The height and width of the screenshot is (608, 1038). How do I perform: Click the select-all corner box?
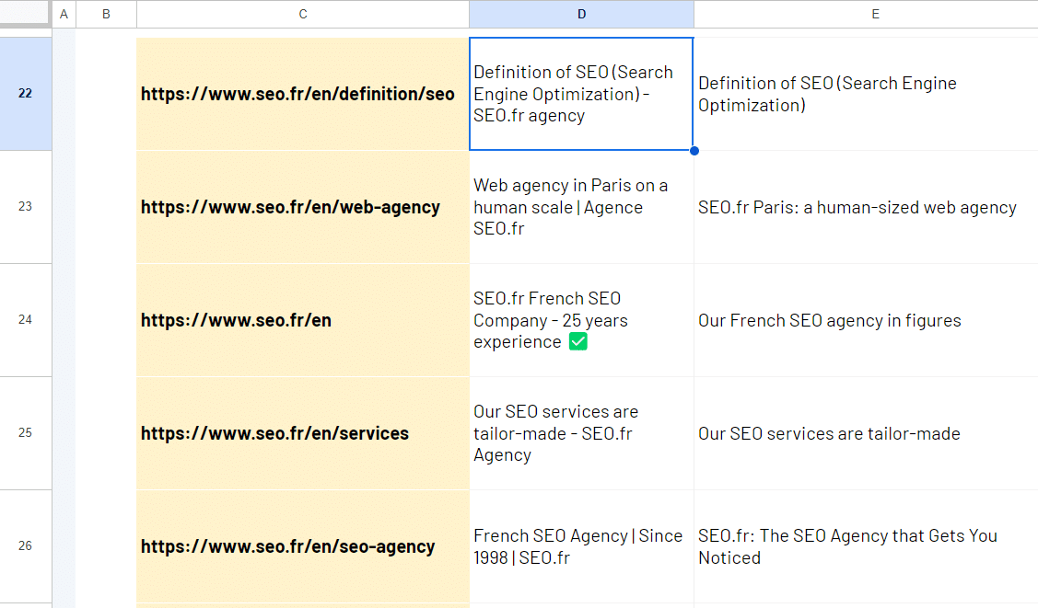26,14
